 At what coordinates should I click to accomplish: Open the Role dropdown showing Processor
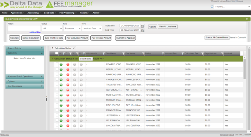pyautogui.click(x=72, y=28)
